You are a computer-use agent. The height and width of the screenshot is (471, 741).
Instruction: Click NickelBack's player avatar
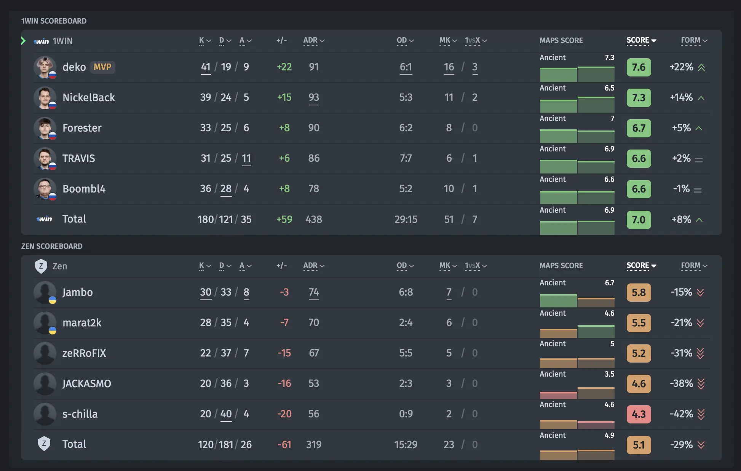tap(45, 97)
